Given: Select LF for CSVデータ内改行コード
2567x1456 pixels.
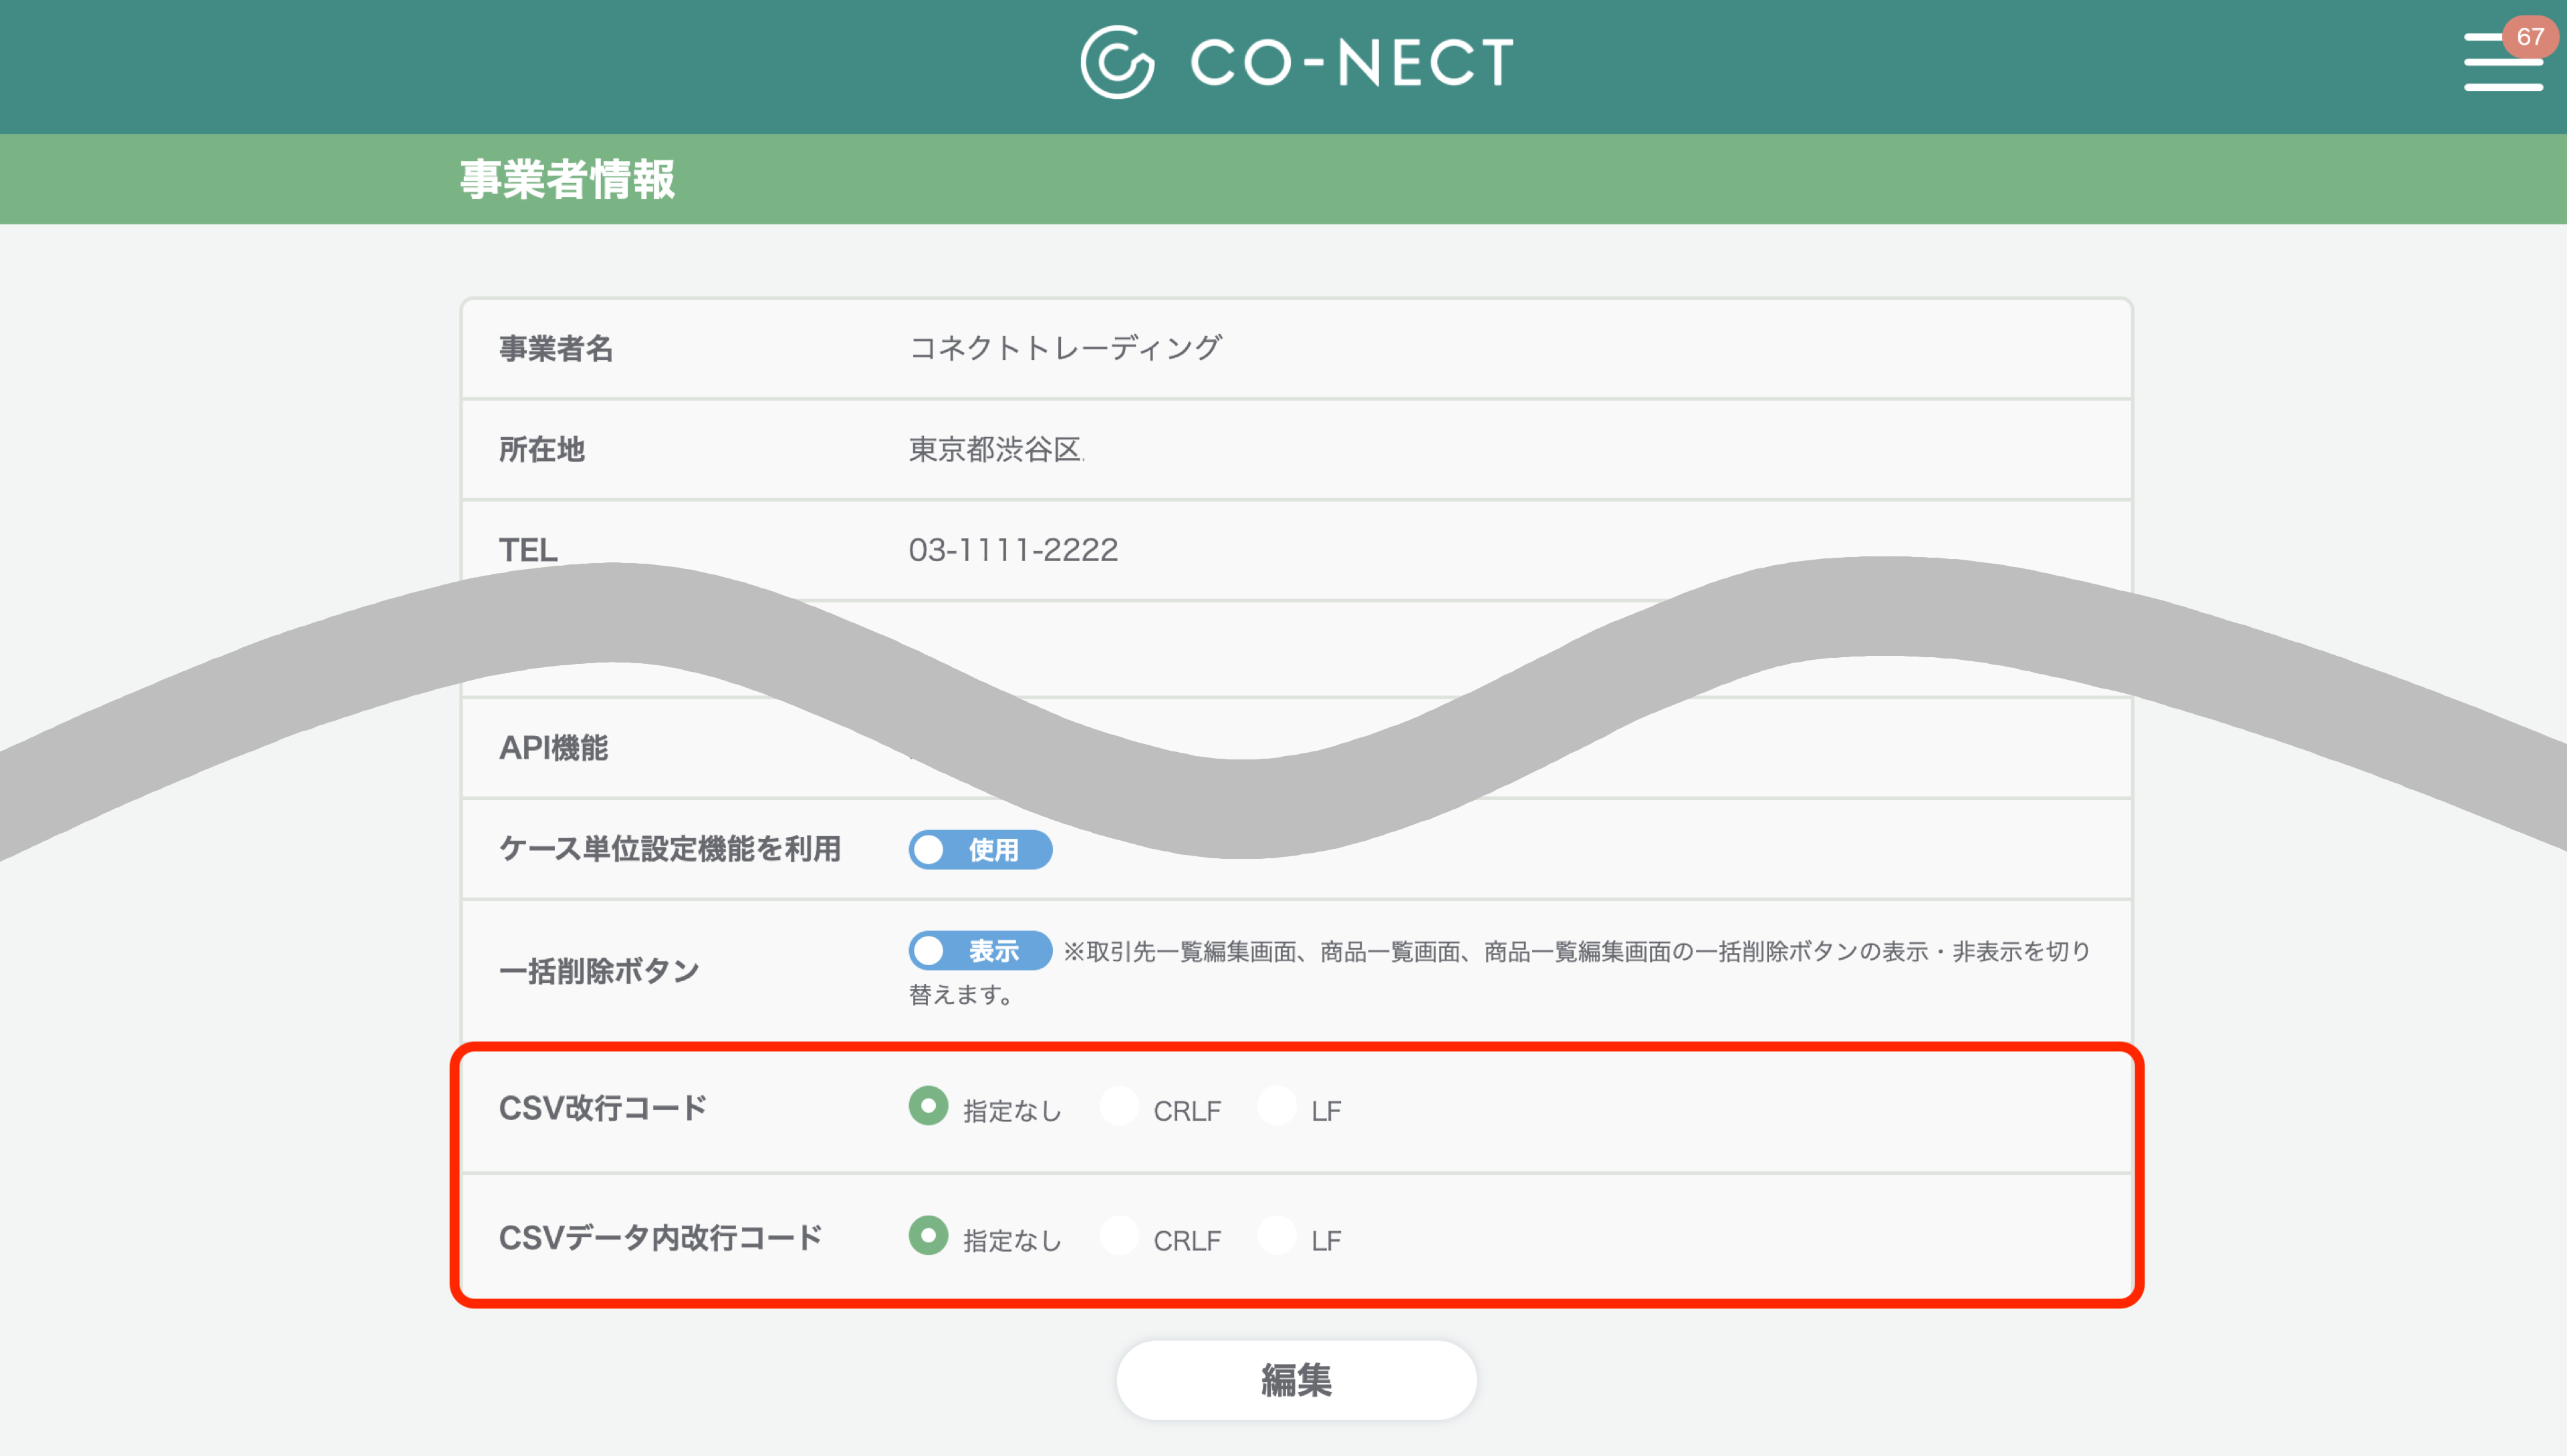Looking at the screenshot, I should pyautogui.click(x=1277, y=1237).
